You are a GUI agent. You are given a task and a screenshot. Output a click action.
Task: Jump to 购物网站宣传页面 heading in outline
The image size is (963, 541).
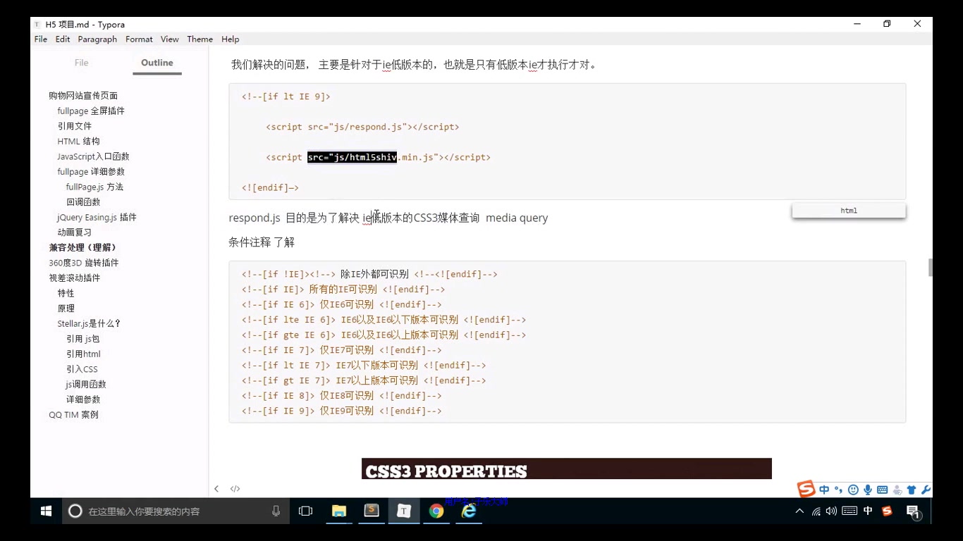(83, 96)
